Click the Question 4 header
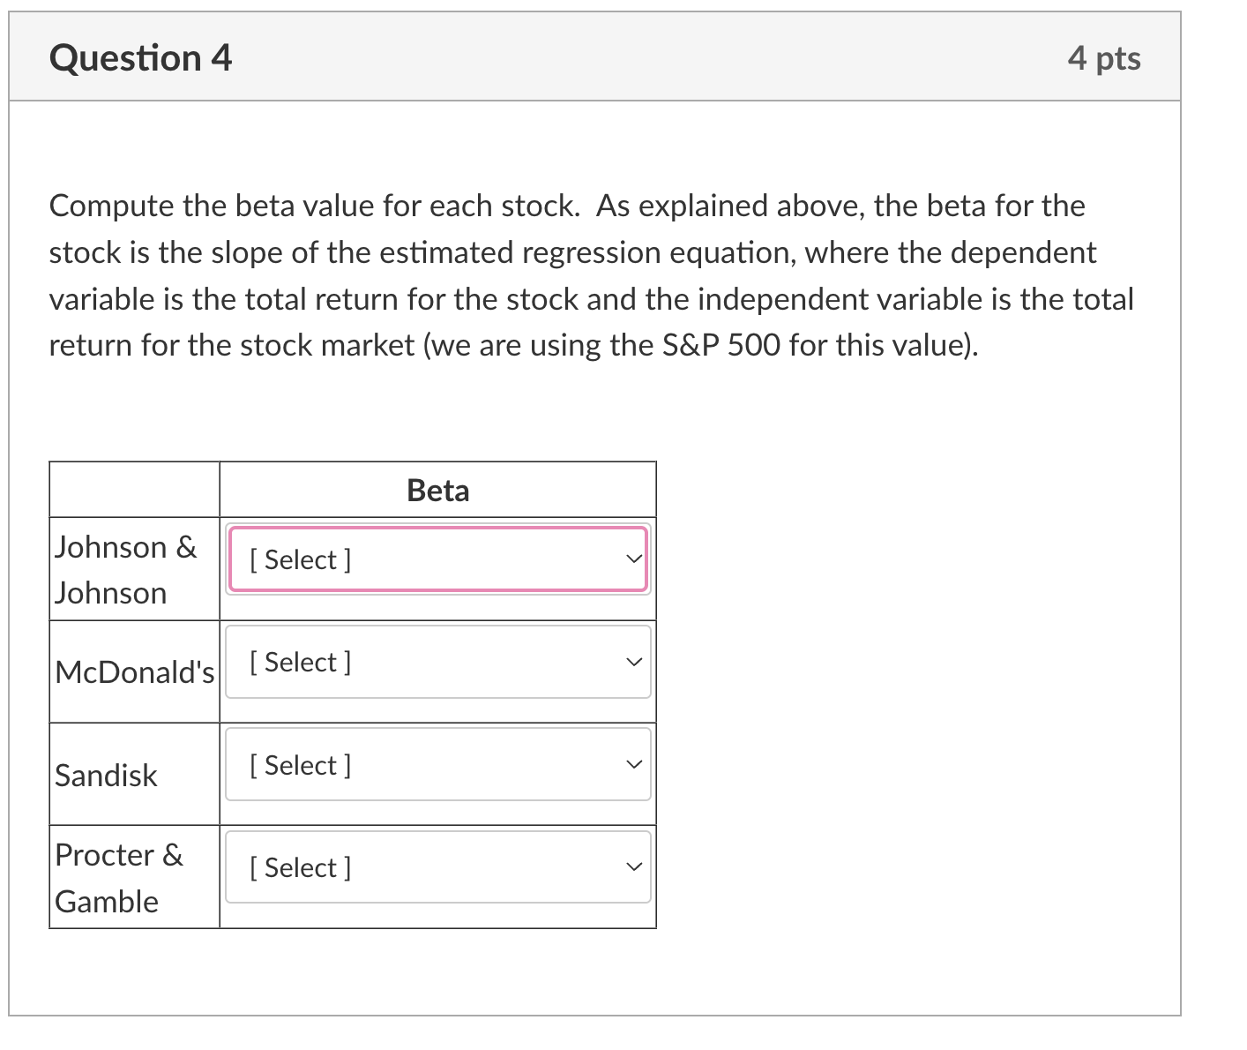The width and height of the screenshot is (1247, 1050). tap(140, 56)
